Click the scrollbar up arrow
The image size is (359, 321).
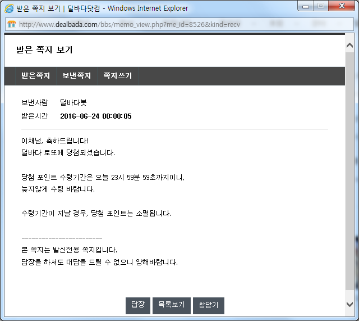click(349, 40)
